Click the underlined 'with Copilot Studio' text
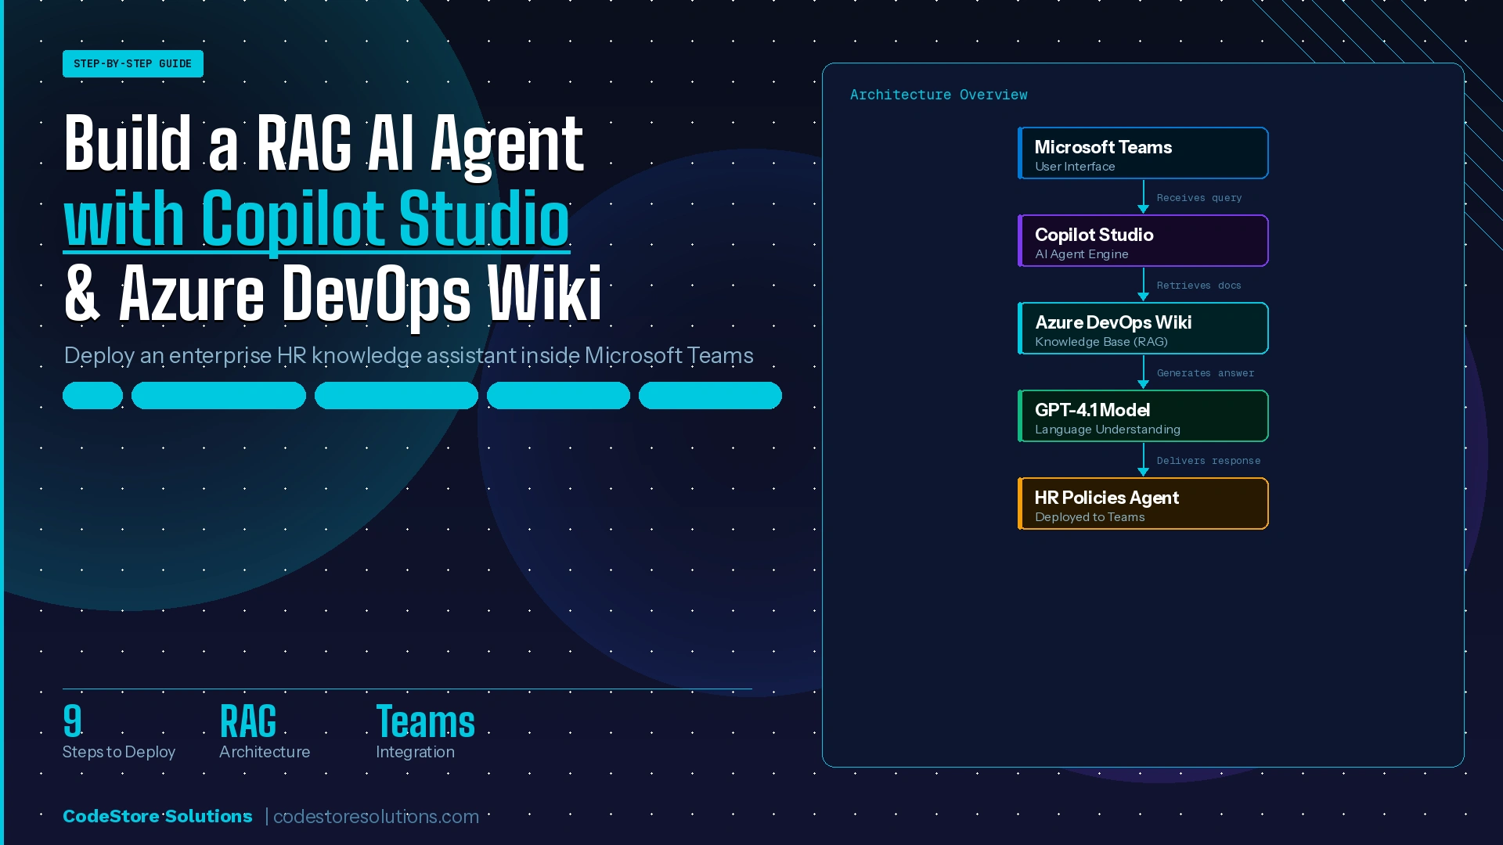Screen dimensions: 1503x845 point(316,221)
